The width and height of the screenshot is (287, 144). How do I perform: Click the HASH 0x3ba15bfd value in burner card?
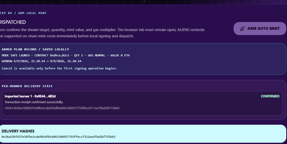coord(62,108)
